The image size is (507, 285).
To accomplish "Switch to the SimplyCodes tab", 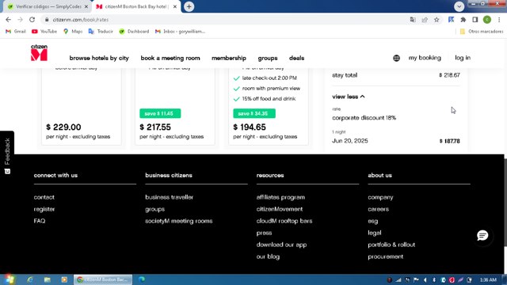I will pyautogui.click(x=48, y=6).
